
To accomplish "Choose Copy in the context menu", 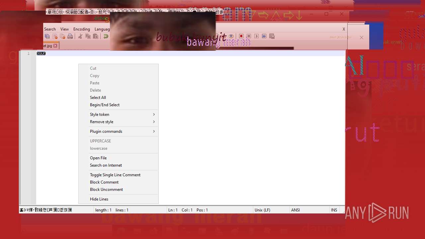I will (119, 76).
